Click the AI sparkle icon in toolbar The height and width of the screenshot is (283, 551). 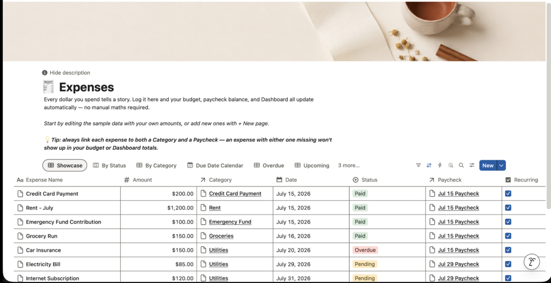click(x=451, y=165)
